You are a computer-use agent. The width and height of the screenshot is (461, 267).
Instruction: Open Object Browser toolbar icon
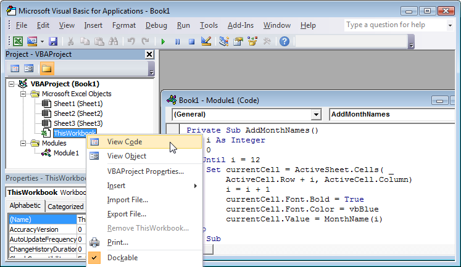[252, 41]
